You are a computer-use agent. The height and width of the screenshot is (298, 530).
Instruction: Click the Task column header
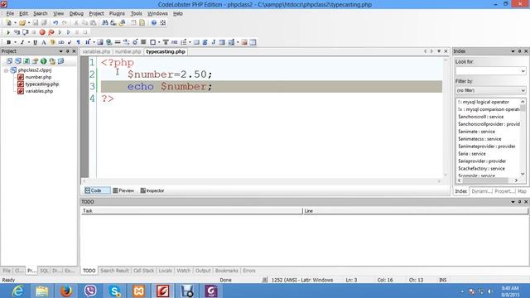191,211
